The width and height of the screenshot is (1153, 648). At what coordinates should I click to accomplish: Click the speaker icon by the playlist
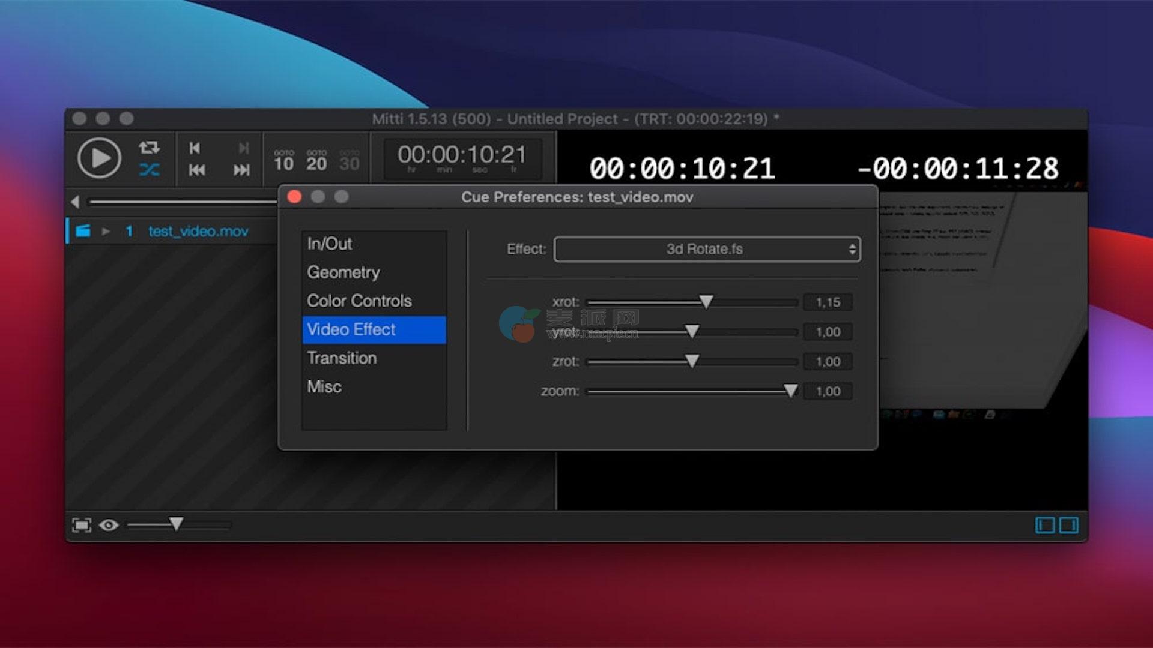click(75, 202)
